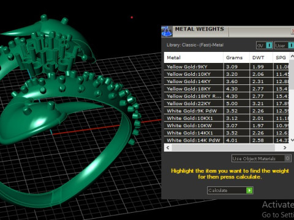294x220 pixels.
Task: Click the green Calculate button
Action: pyautogui.click(x=230, y=190)
